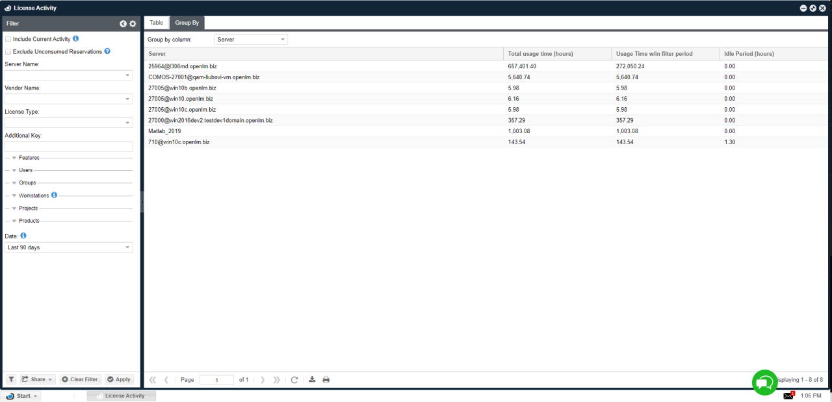Click the refresh icon in paging toolbar
832x402 pixels.
(294, 379)
